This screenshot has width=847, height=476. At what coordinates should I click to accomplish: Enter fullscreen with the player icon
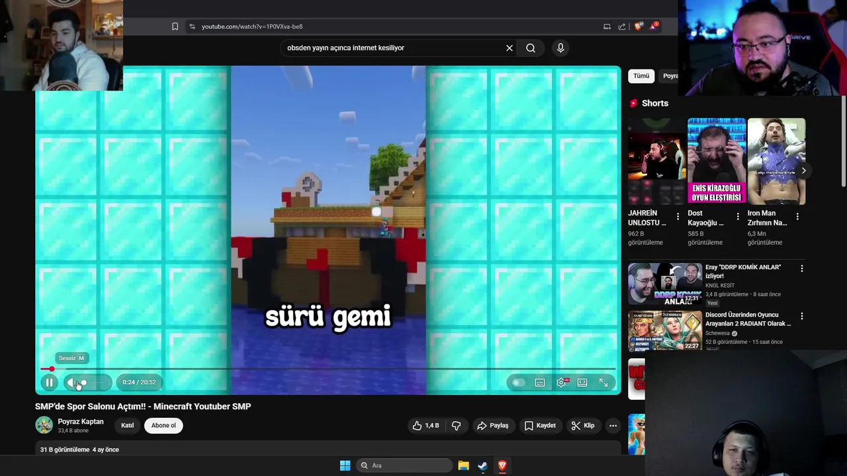603,382
